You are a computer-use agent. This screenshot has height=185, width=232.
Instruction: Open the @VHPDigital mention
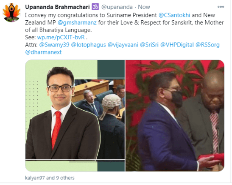(x=177, y=45)
